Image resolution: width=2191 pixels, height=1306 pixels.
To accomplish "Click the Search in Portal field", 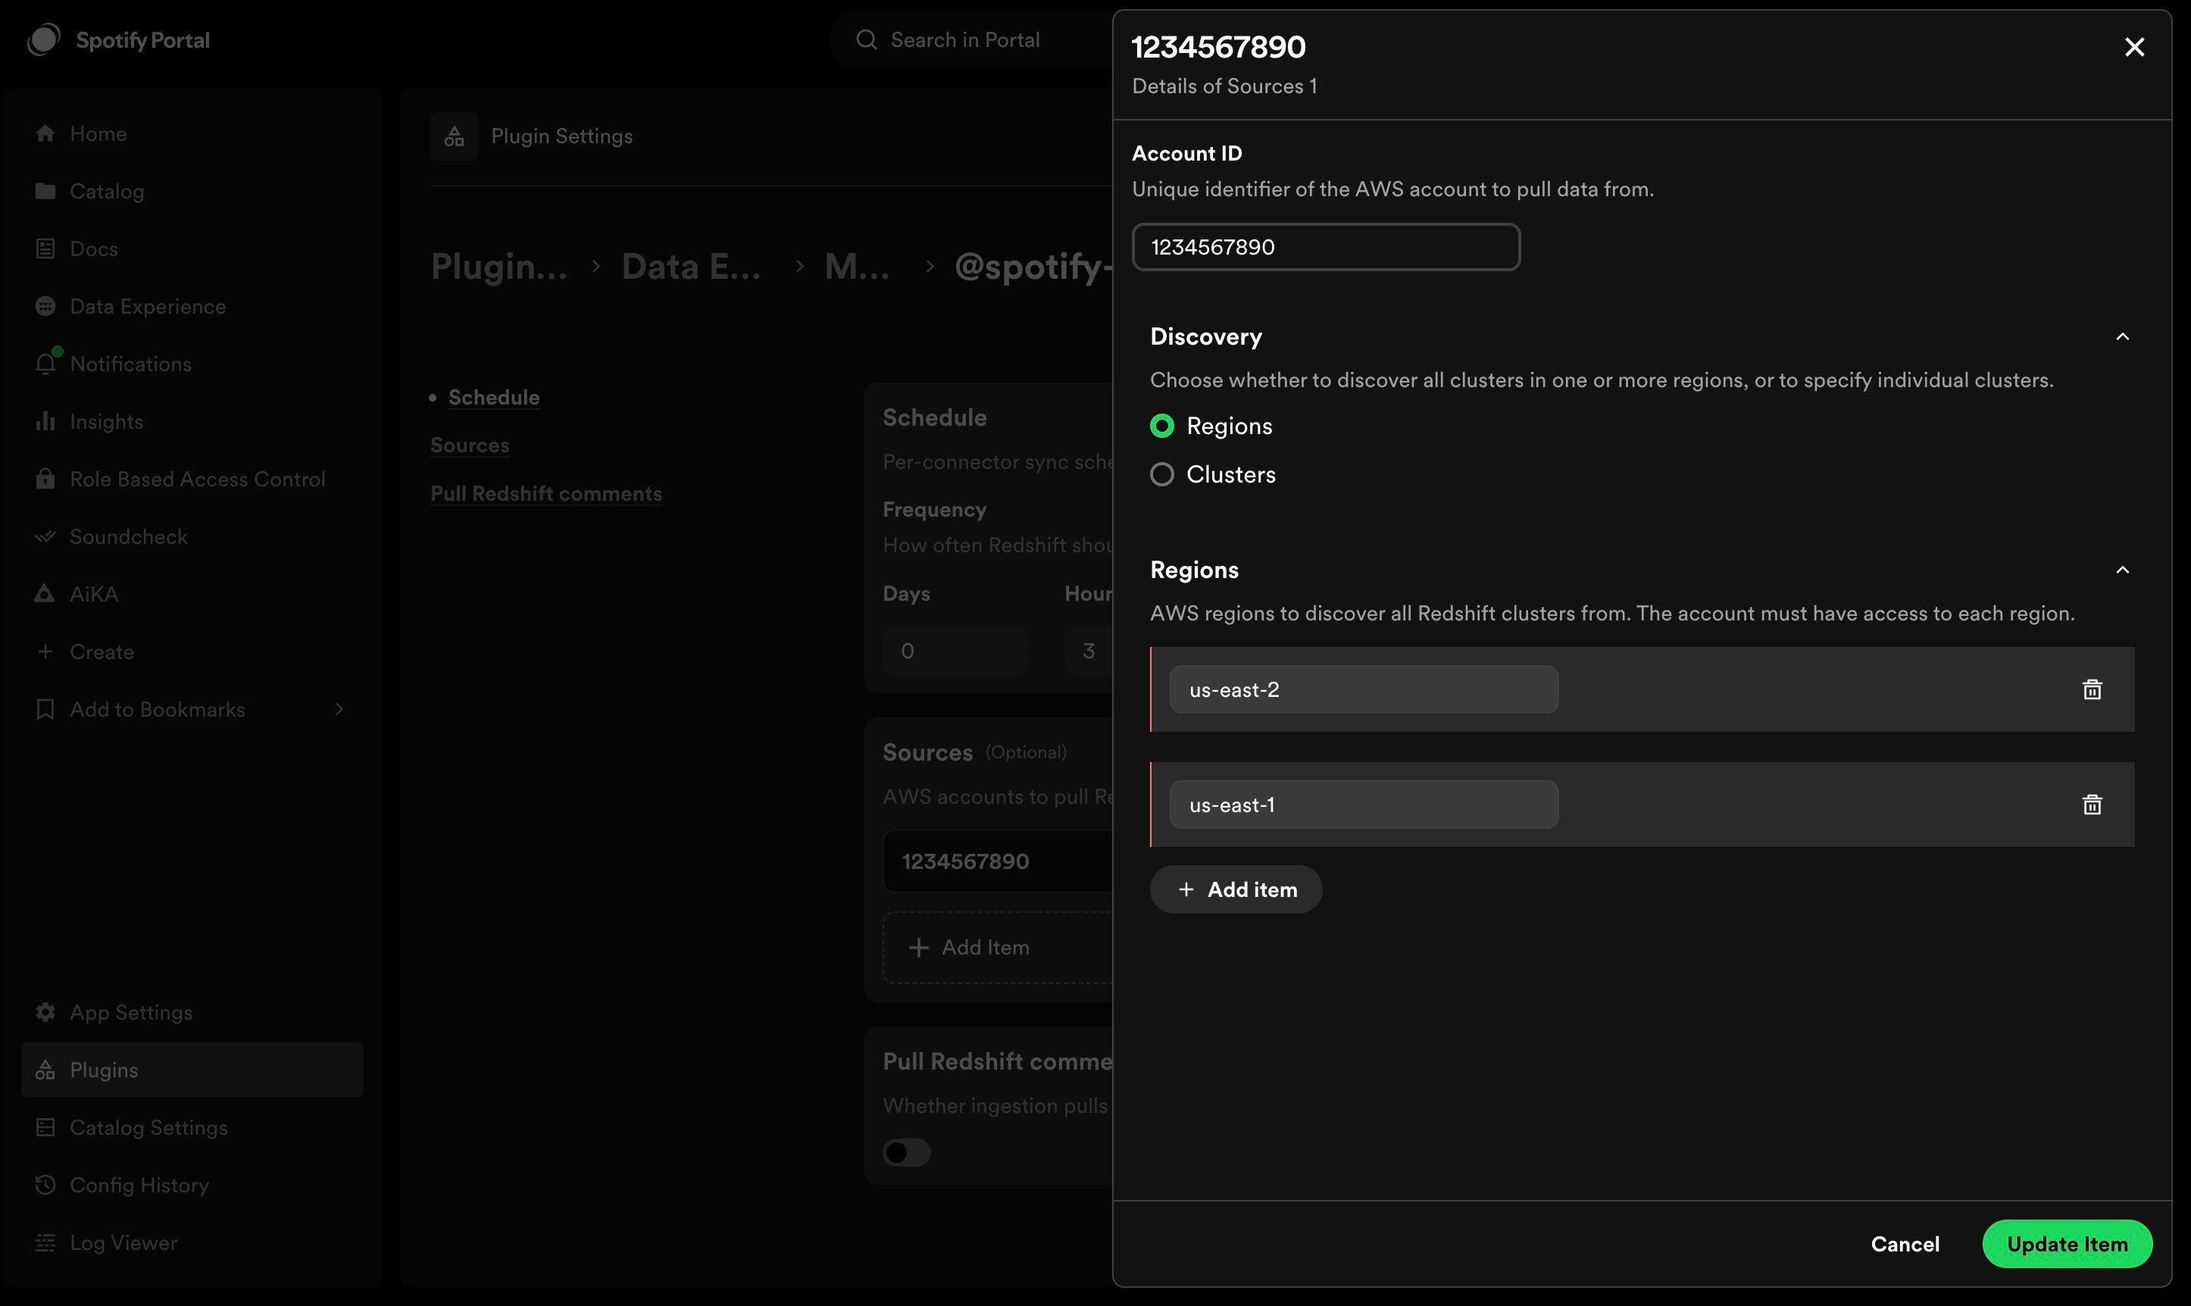I will [972, 39].
